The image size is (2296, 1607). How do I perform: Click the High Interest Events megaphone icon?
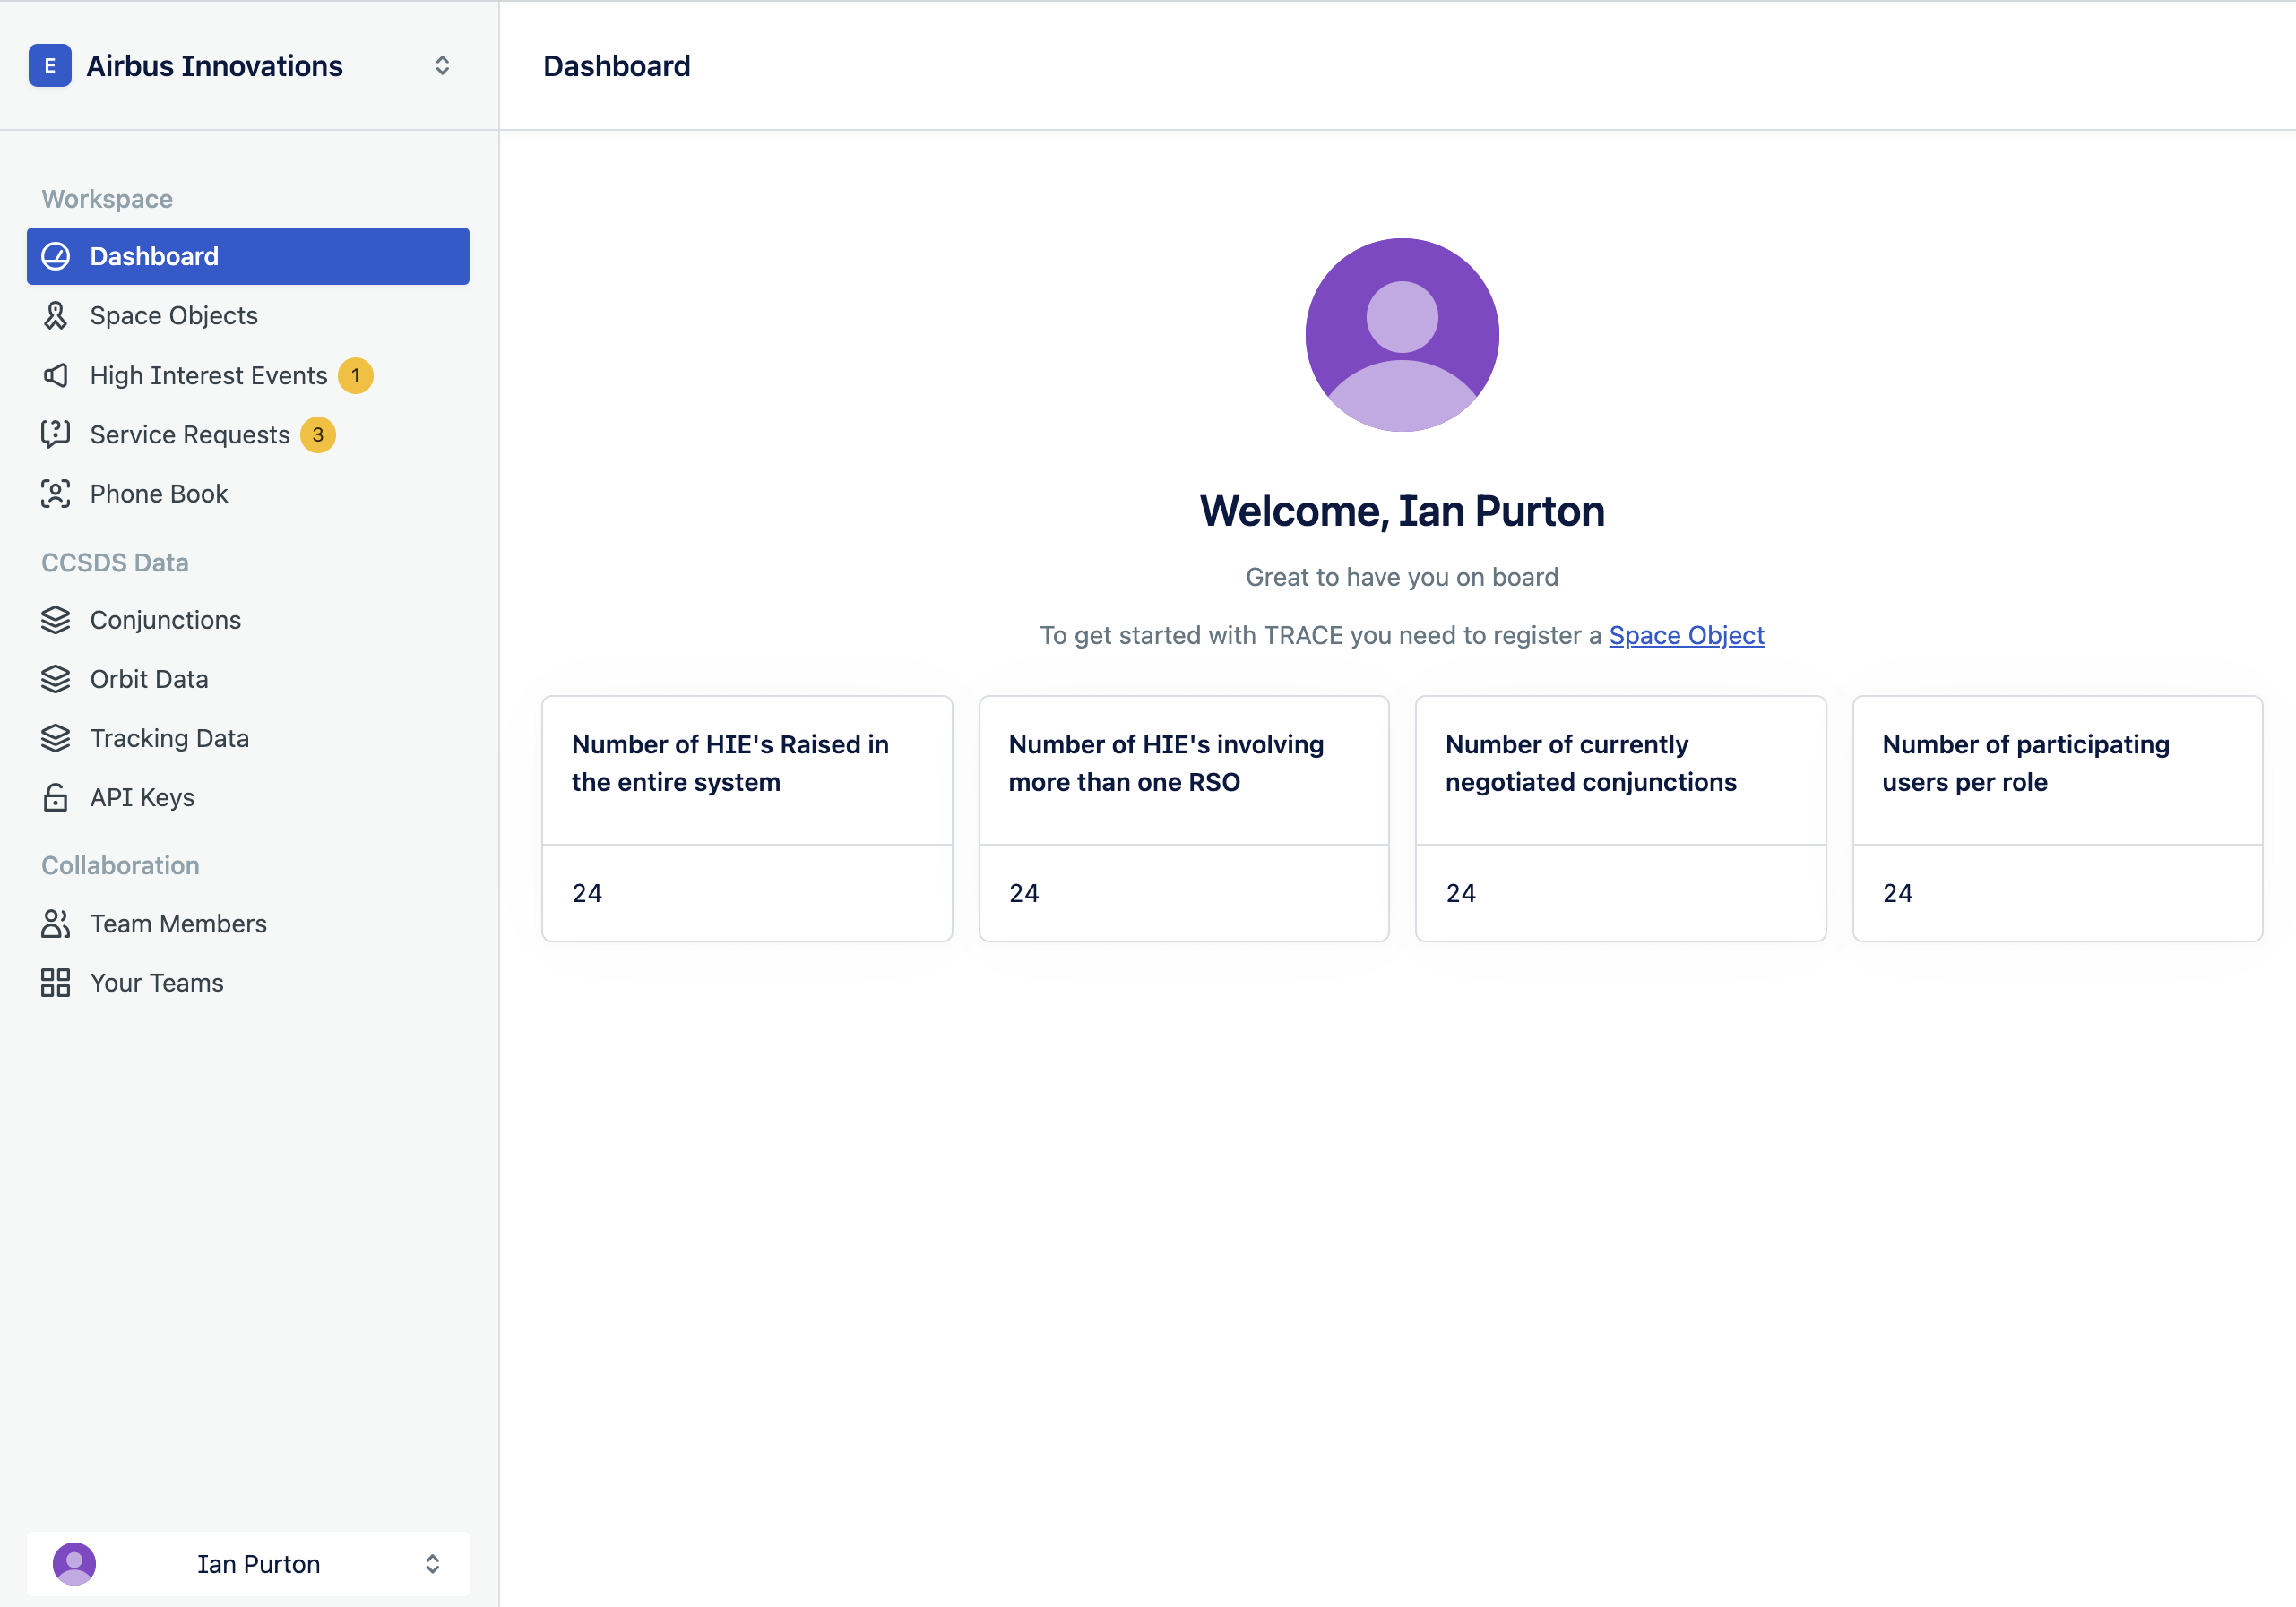tap(56, 375)
